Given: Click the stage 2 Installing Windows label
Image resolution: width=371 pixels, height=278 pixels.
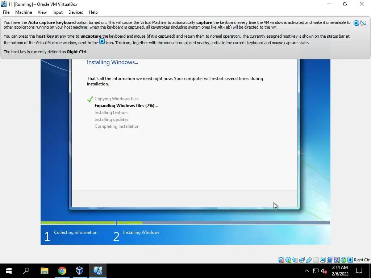Looking at the screenshot, I should 141,232.
